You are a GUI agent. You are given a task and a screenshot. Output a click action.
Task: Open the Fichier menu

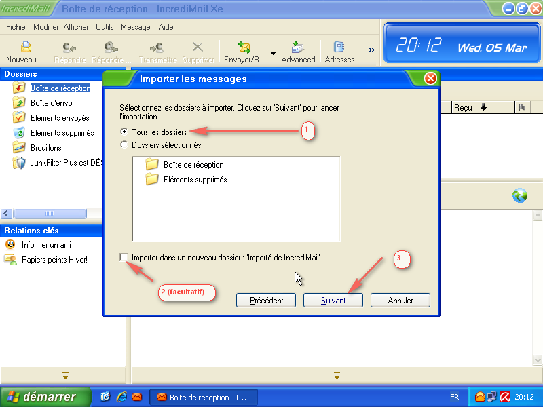click(x=16, y=27)
